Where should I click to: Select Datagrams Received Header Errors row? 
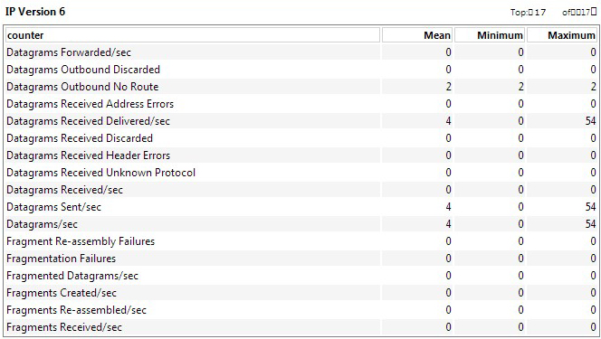coord(300,155)
